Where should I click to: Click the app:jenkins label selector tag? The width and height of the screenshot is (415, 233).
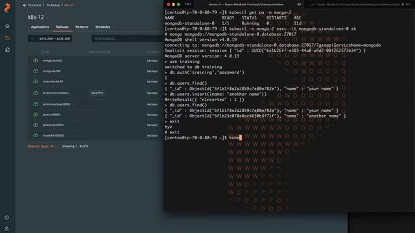[97, 93]
